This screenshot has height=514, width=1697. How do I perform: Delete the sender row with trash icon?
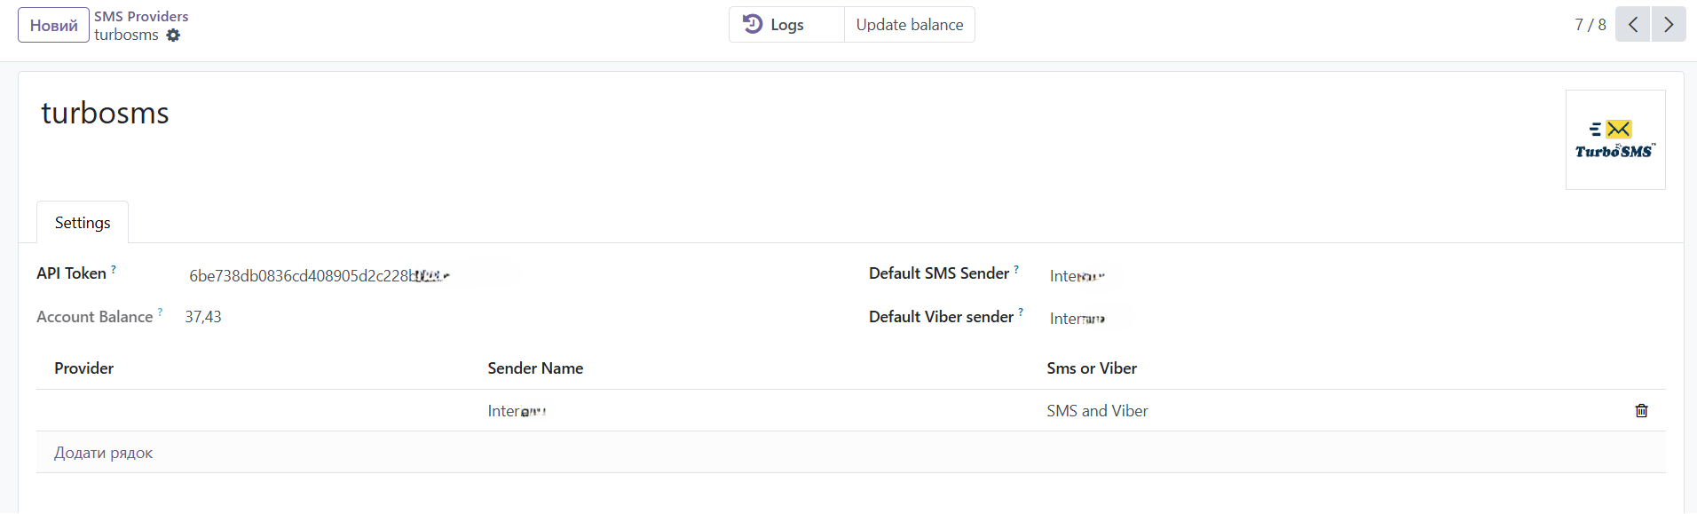pyautogui.click(x=1641, y=411)
